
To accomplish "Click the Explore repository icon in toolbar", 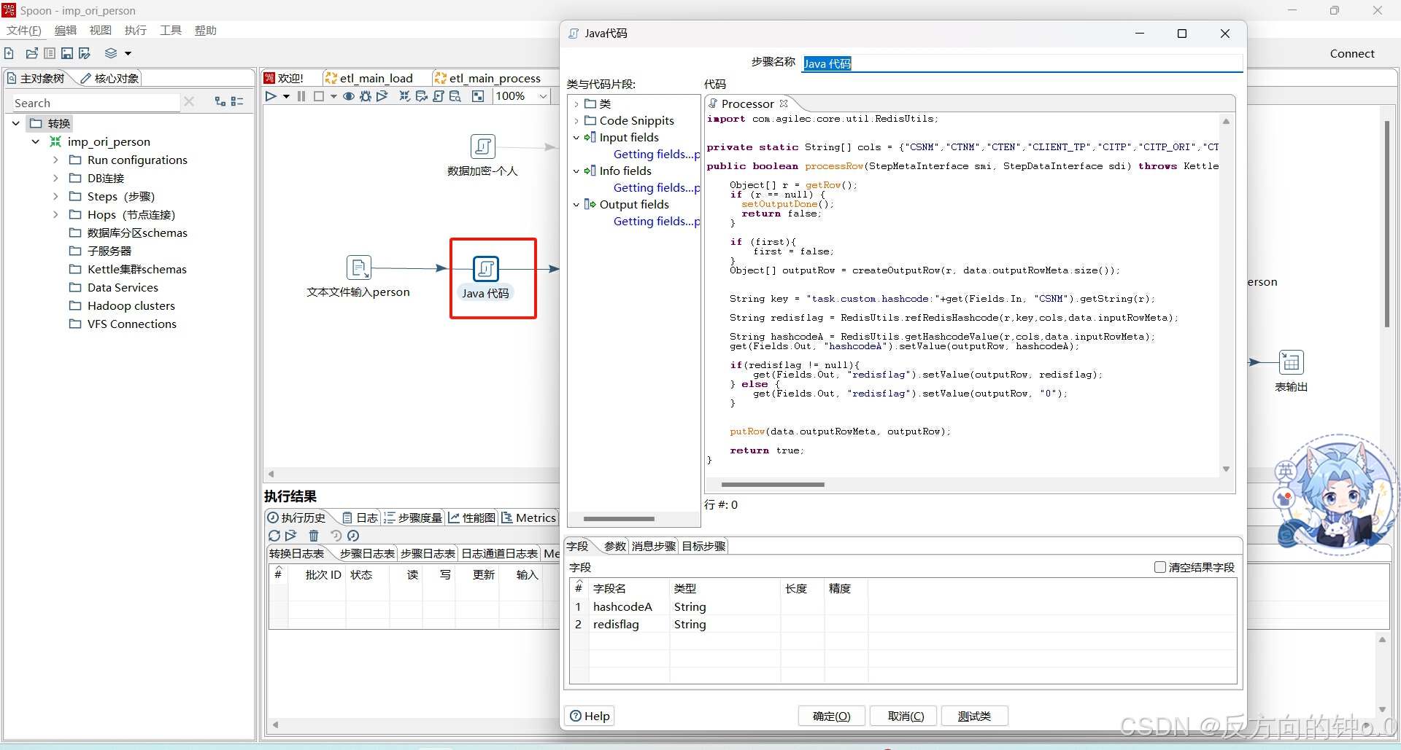I will click(50, 53).
